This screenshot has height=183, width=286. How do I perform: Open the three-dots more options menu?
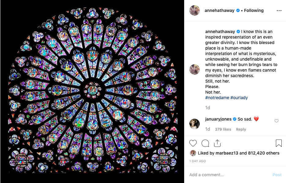[x=279, y=10]
